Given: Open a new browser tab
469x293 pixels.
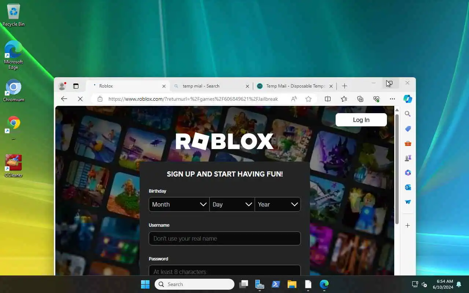Looking at the screenshot, I should [344, 86].
